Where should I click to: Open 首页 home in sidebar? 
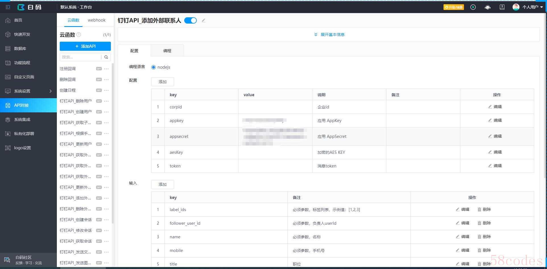(x=28, y=20)
